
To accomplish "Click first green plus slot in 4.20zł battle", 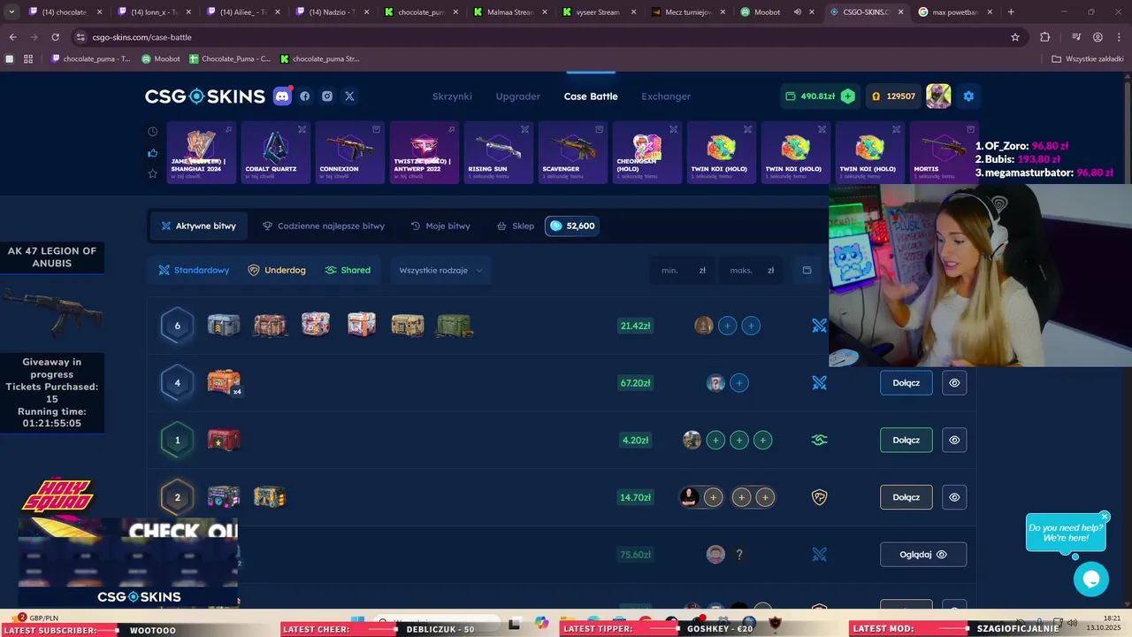I will click(x=715, y=440).
